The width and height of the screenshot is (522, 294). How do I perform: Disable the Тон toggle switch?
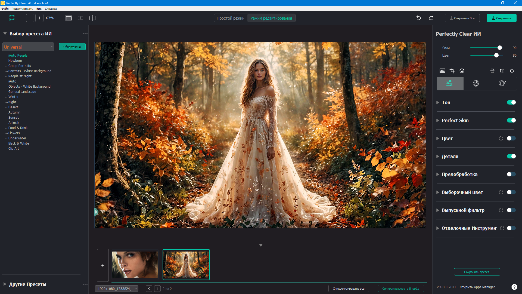tap(511, 102)
